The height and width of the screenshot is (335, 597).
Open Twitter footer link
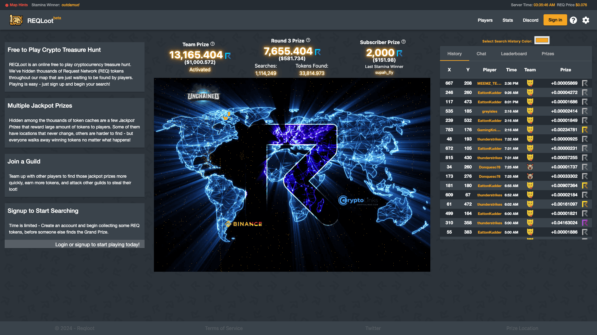(373, 328)
